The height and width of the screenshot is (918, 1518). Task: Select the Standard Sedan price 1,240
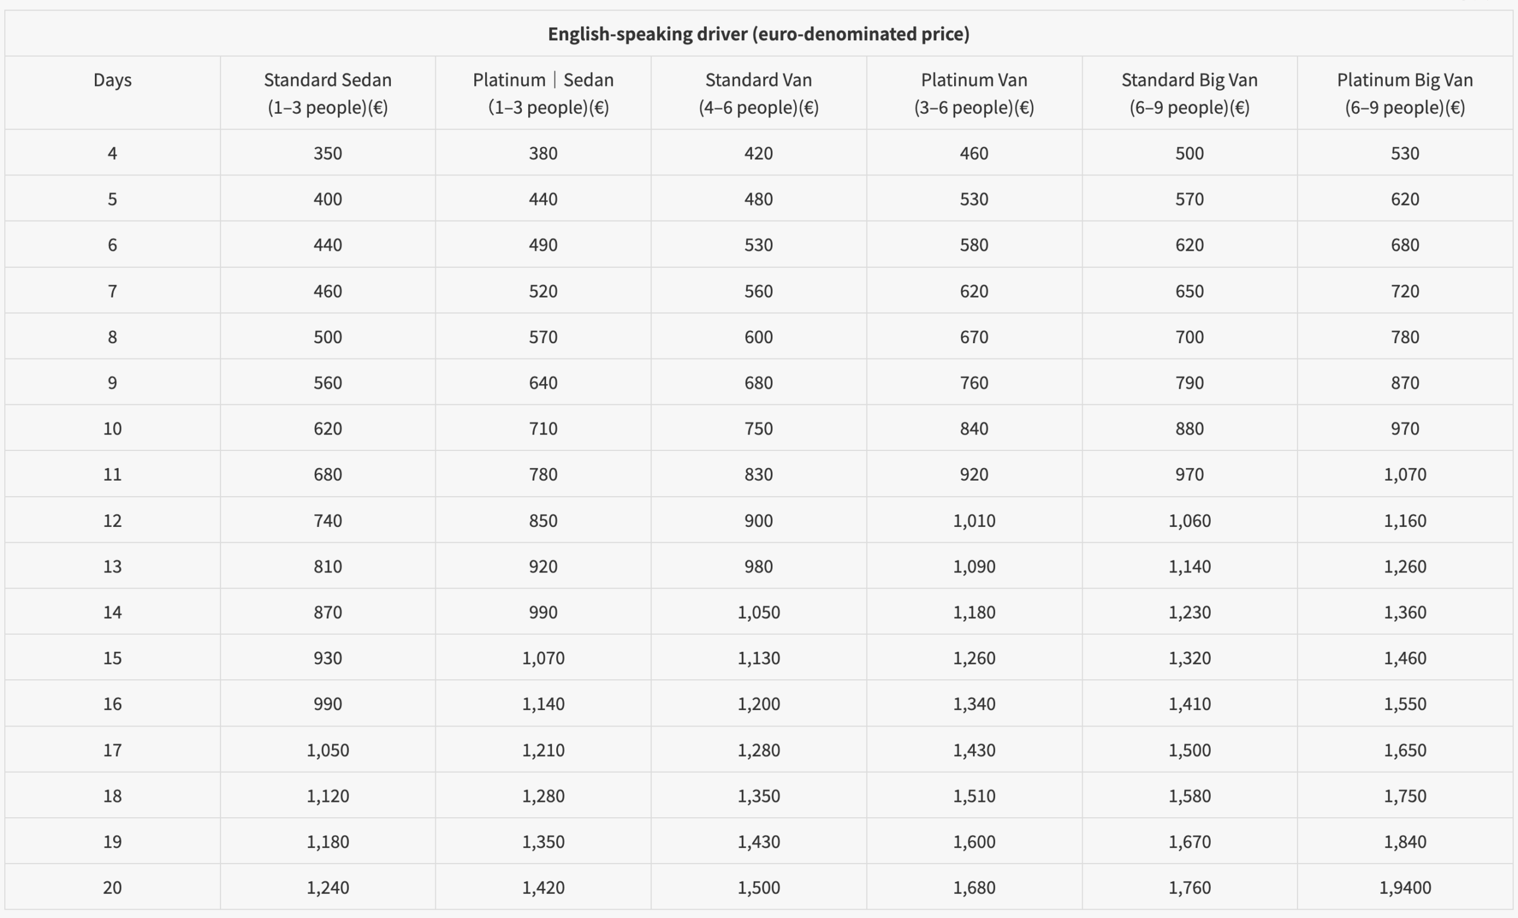tap(327, 887)
